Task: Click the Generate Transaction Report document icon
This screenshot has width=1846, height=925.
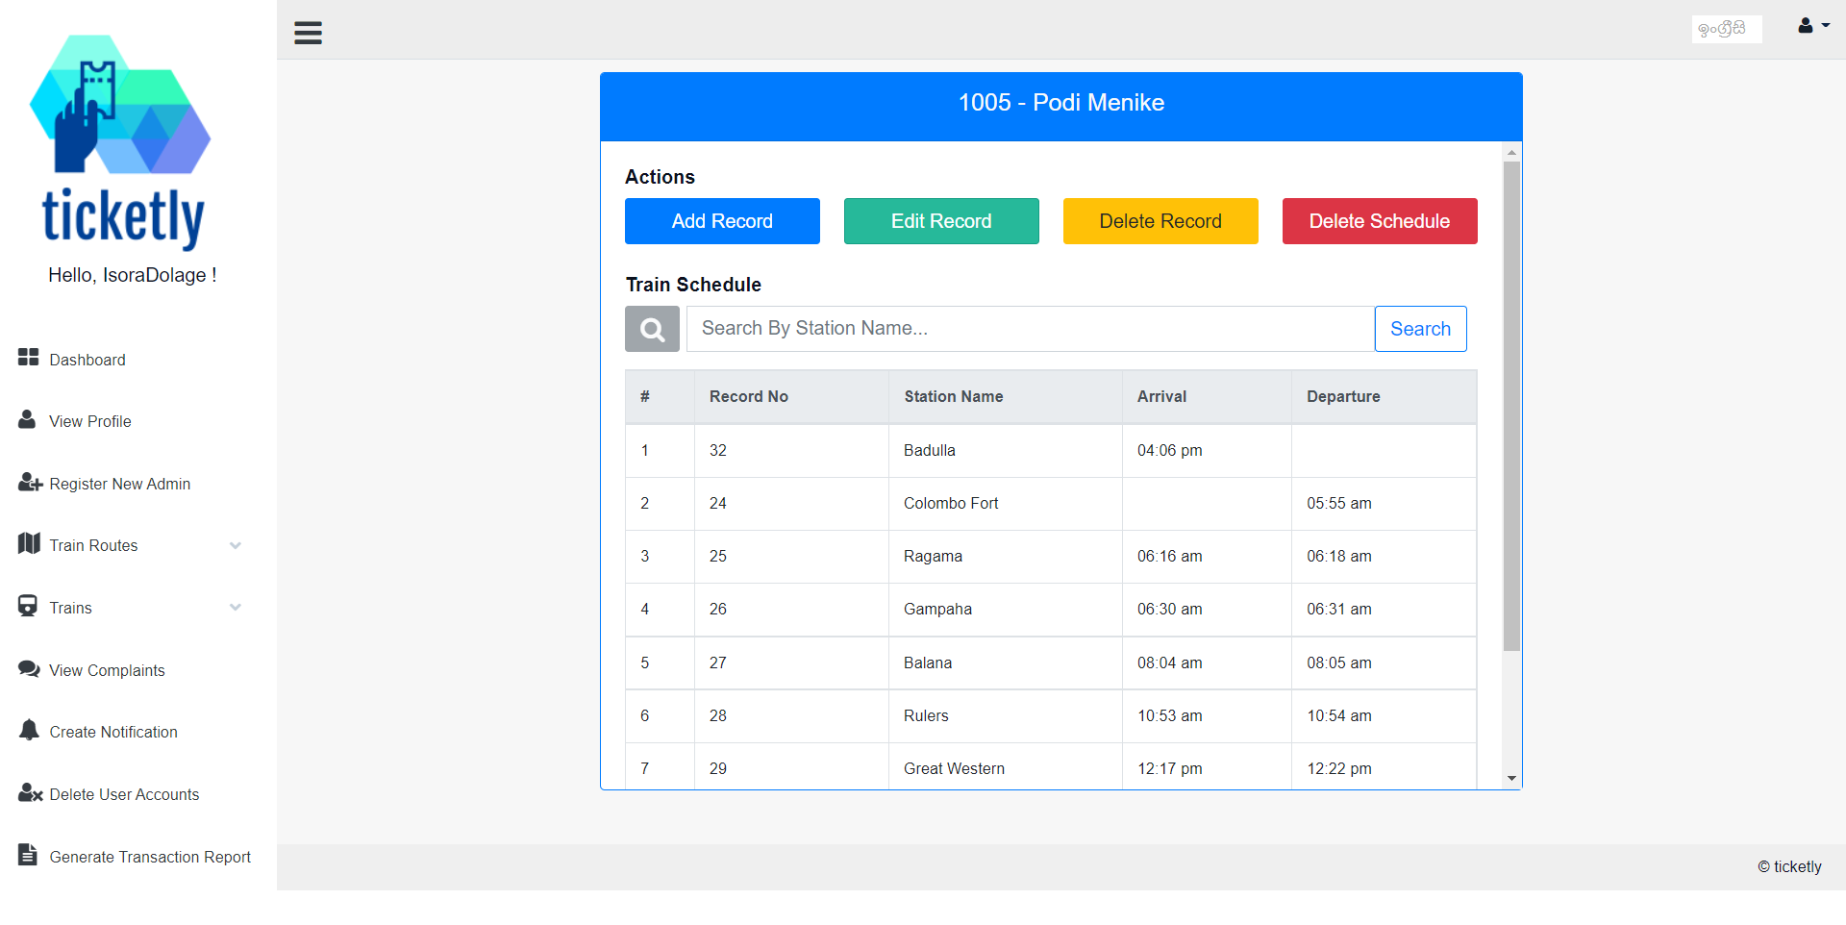Action: pos(28,854)
